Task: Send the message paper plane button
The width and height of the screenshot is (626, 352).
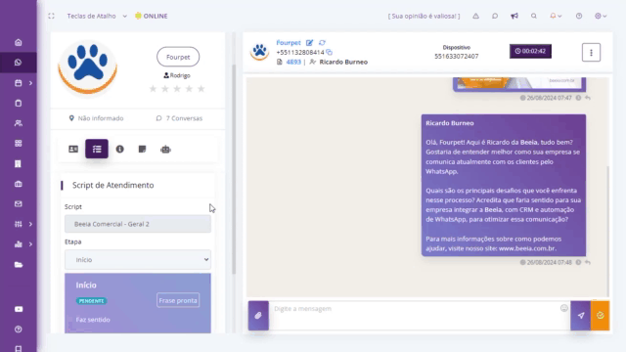Action: (580, 316)
